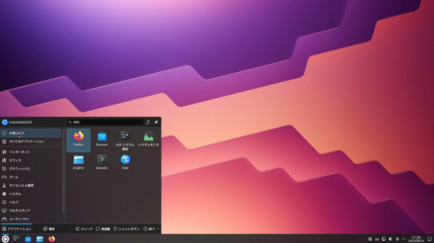Pin the launcher menu open

tap(156, 122)
